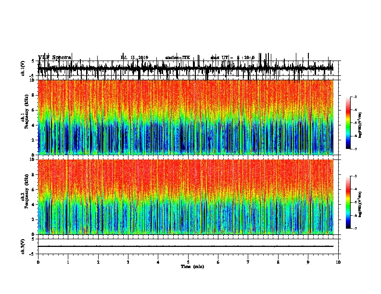This screenshot has width=381, height=294.
Task: Click time axis tick label '5'
Action: (188, 262)
